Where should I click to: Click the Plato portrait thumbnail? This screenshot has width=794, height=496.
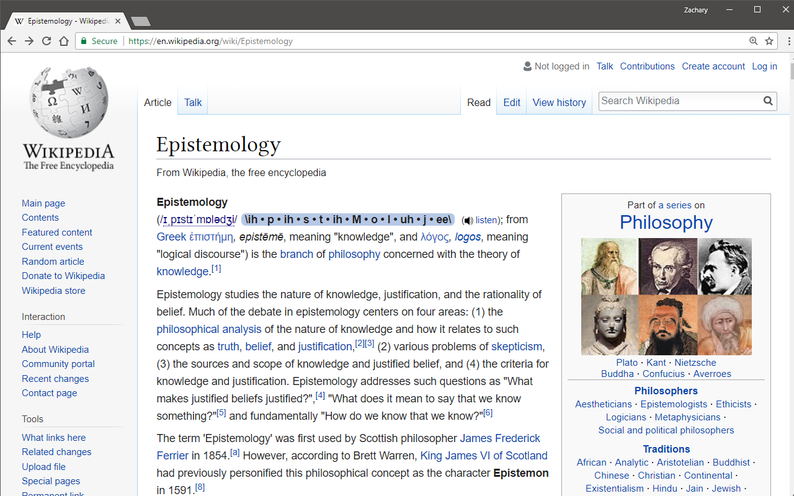[x=609, y=266]
